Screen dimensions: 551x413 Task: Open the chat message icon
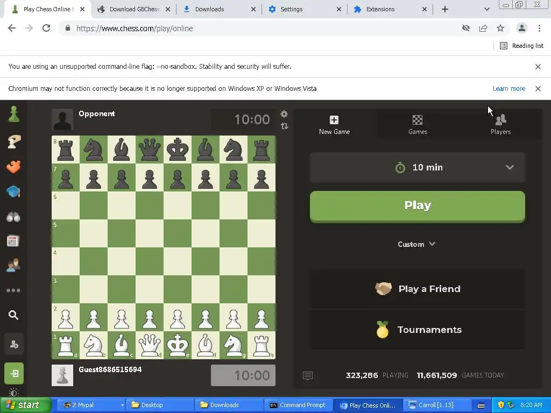click(307, 376)
